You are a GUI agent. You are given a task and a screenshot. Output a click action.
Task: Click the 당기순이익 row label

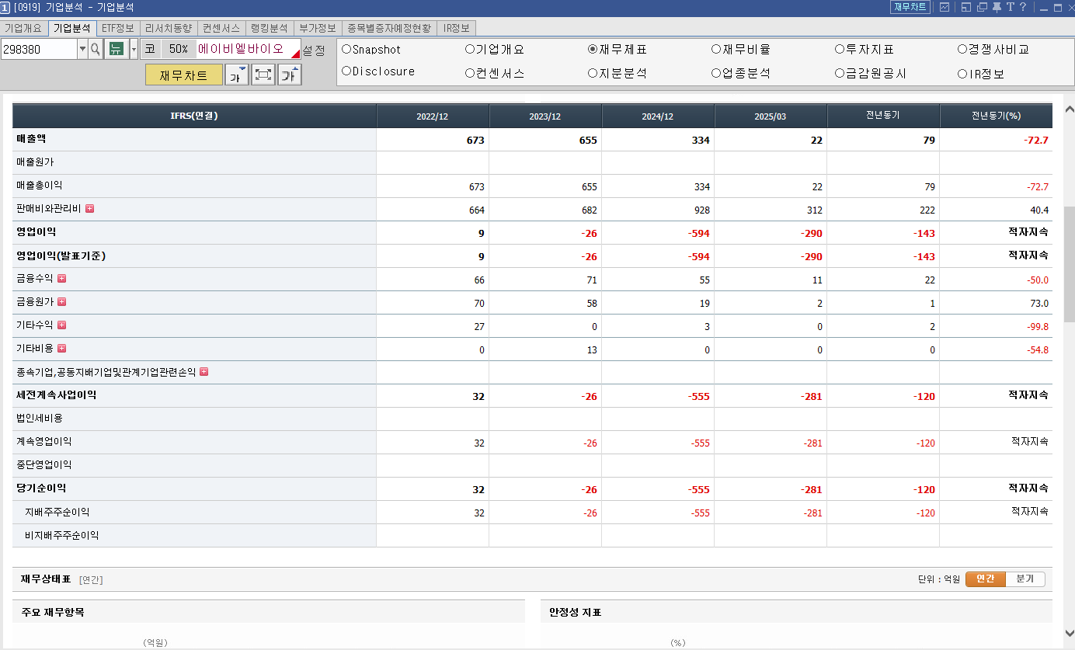(41, 488)
